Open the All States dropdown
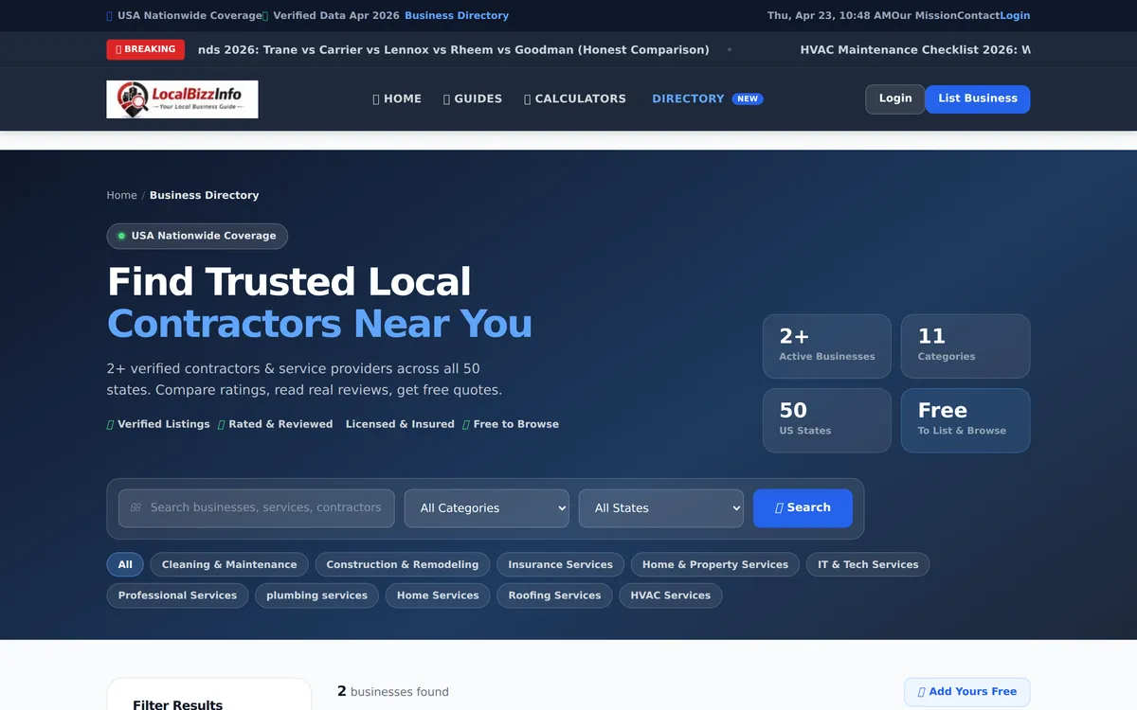 (x=660, y=508)
